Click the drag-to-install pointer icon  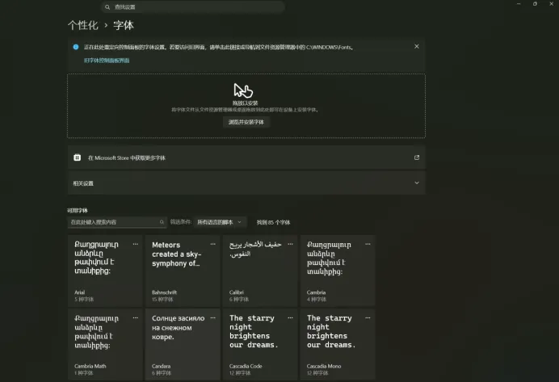coord(243,90)
